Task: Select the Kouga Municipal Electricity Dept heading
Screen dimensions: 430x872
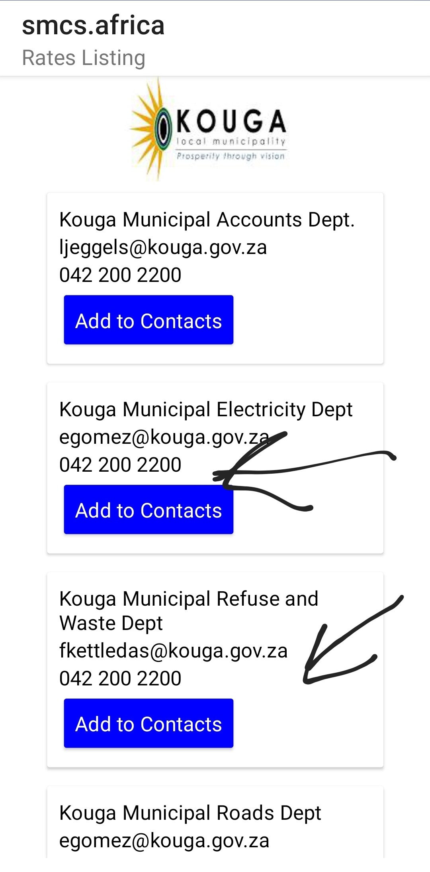Action: (x=206, y=409)
